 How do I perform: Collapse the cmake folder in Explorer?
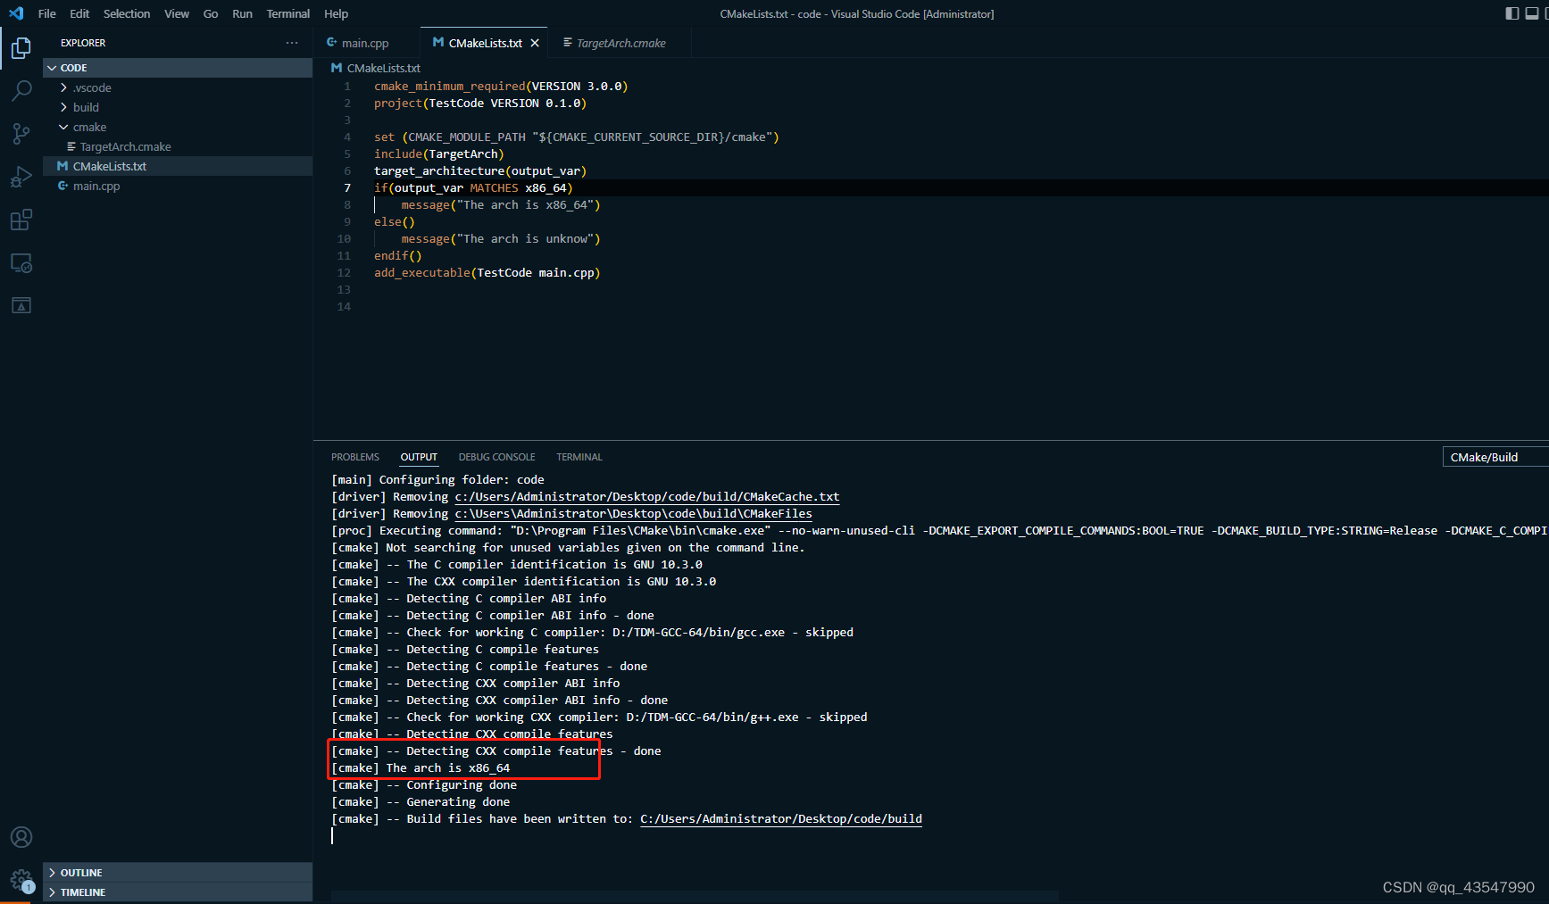62,127
